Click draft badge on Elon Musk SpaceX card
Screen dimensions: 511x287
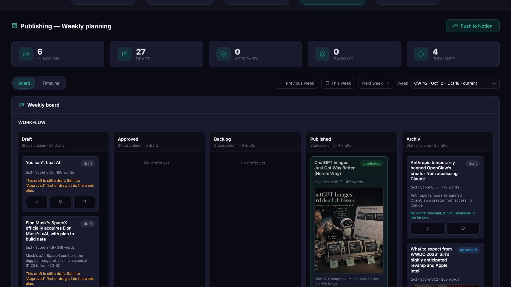click(88, 224)
